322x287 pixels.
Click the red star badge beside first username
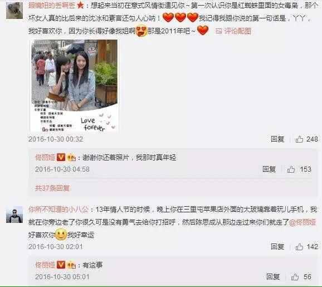pos(80,6)
